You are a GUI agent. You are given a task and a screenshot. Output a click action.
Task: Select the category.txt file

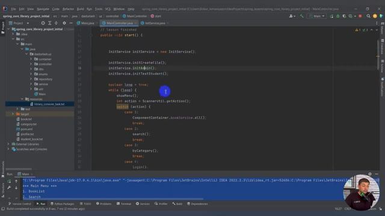(x=26, y=124)
